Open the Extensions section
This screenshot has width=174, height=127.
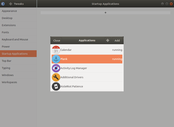coord(18,25)
